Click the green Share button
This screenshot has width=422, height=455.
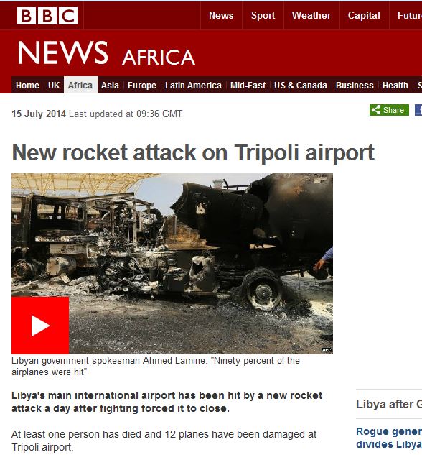pyautogui.click(x=389, y=110)
